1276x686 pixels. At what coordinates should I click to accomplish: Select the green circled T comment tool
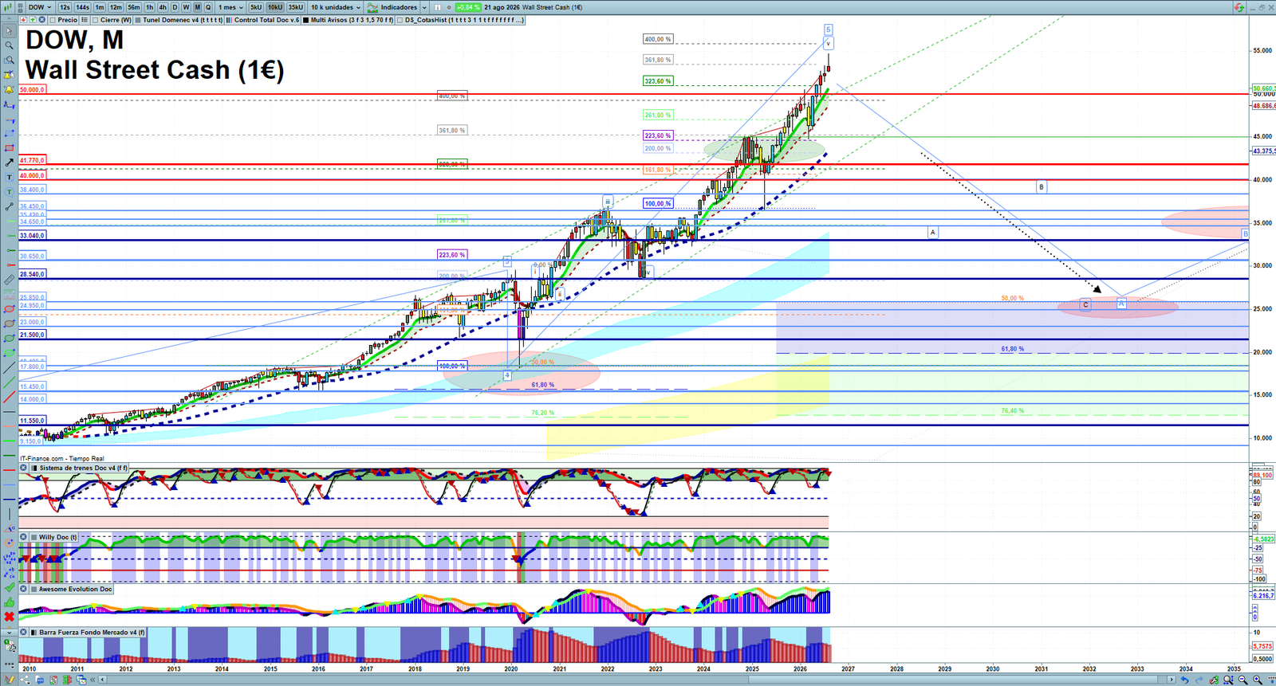coord(10,191)
